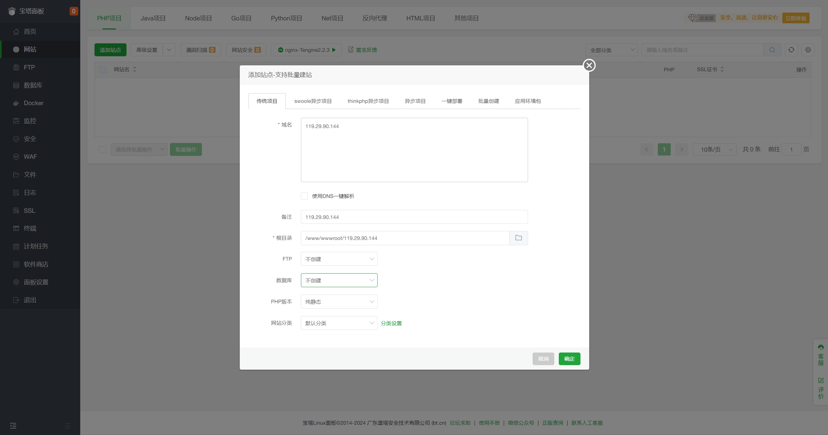Click the sidebar collapse icon at bottom left
Viewport: 828px width, 435px height.
click(x=13, y=426)
